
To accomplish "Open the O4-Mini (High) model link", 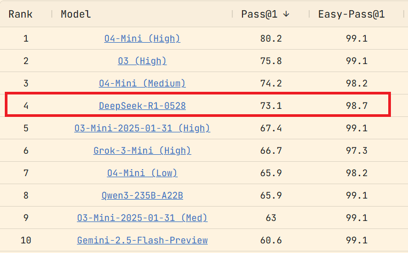I will (x=142, y=38).
